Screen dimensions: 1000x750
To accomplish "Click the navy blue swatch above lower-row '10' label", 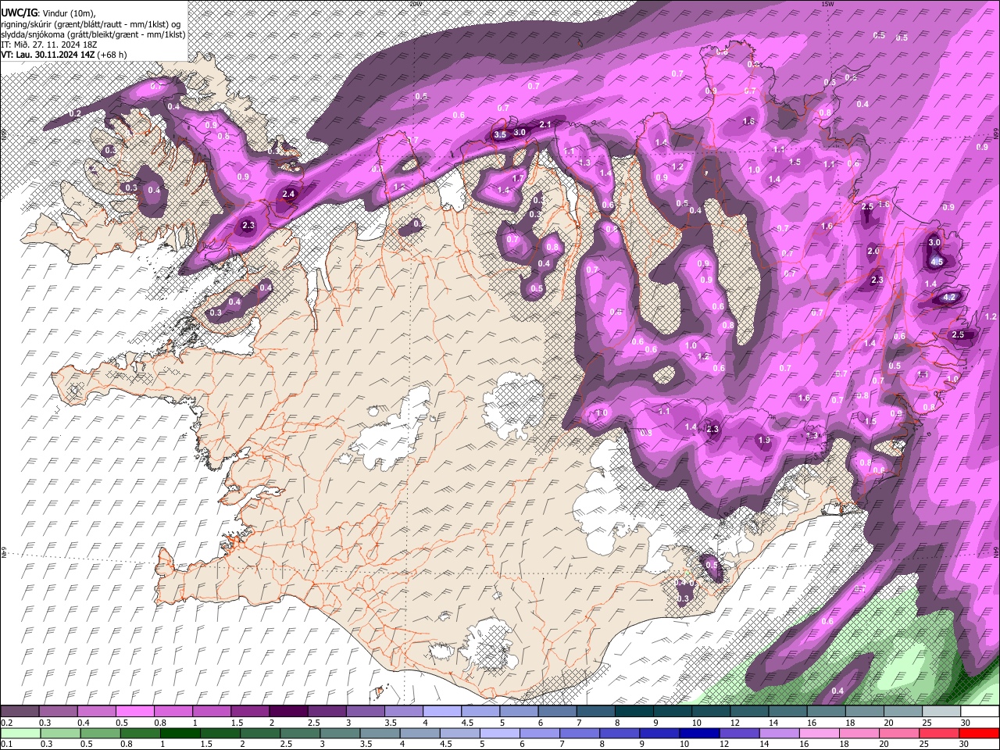I will coord(699,734).
